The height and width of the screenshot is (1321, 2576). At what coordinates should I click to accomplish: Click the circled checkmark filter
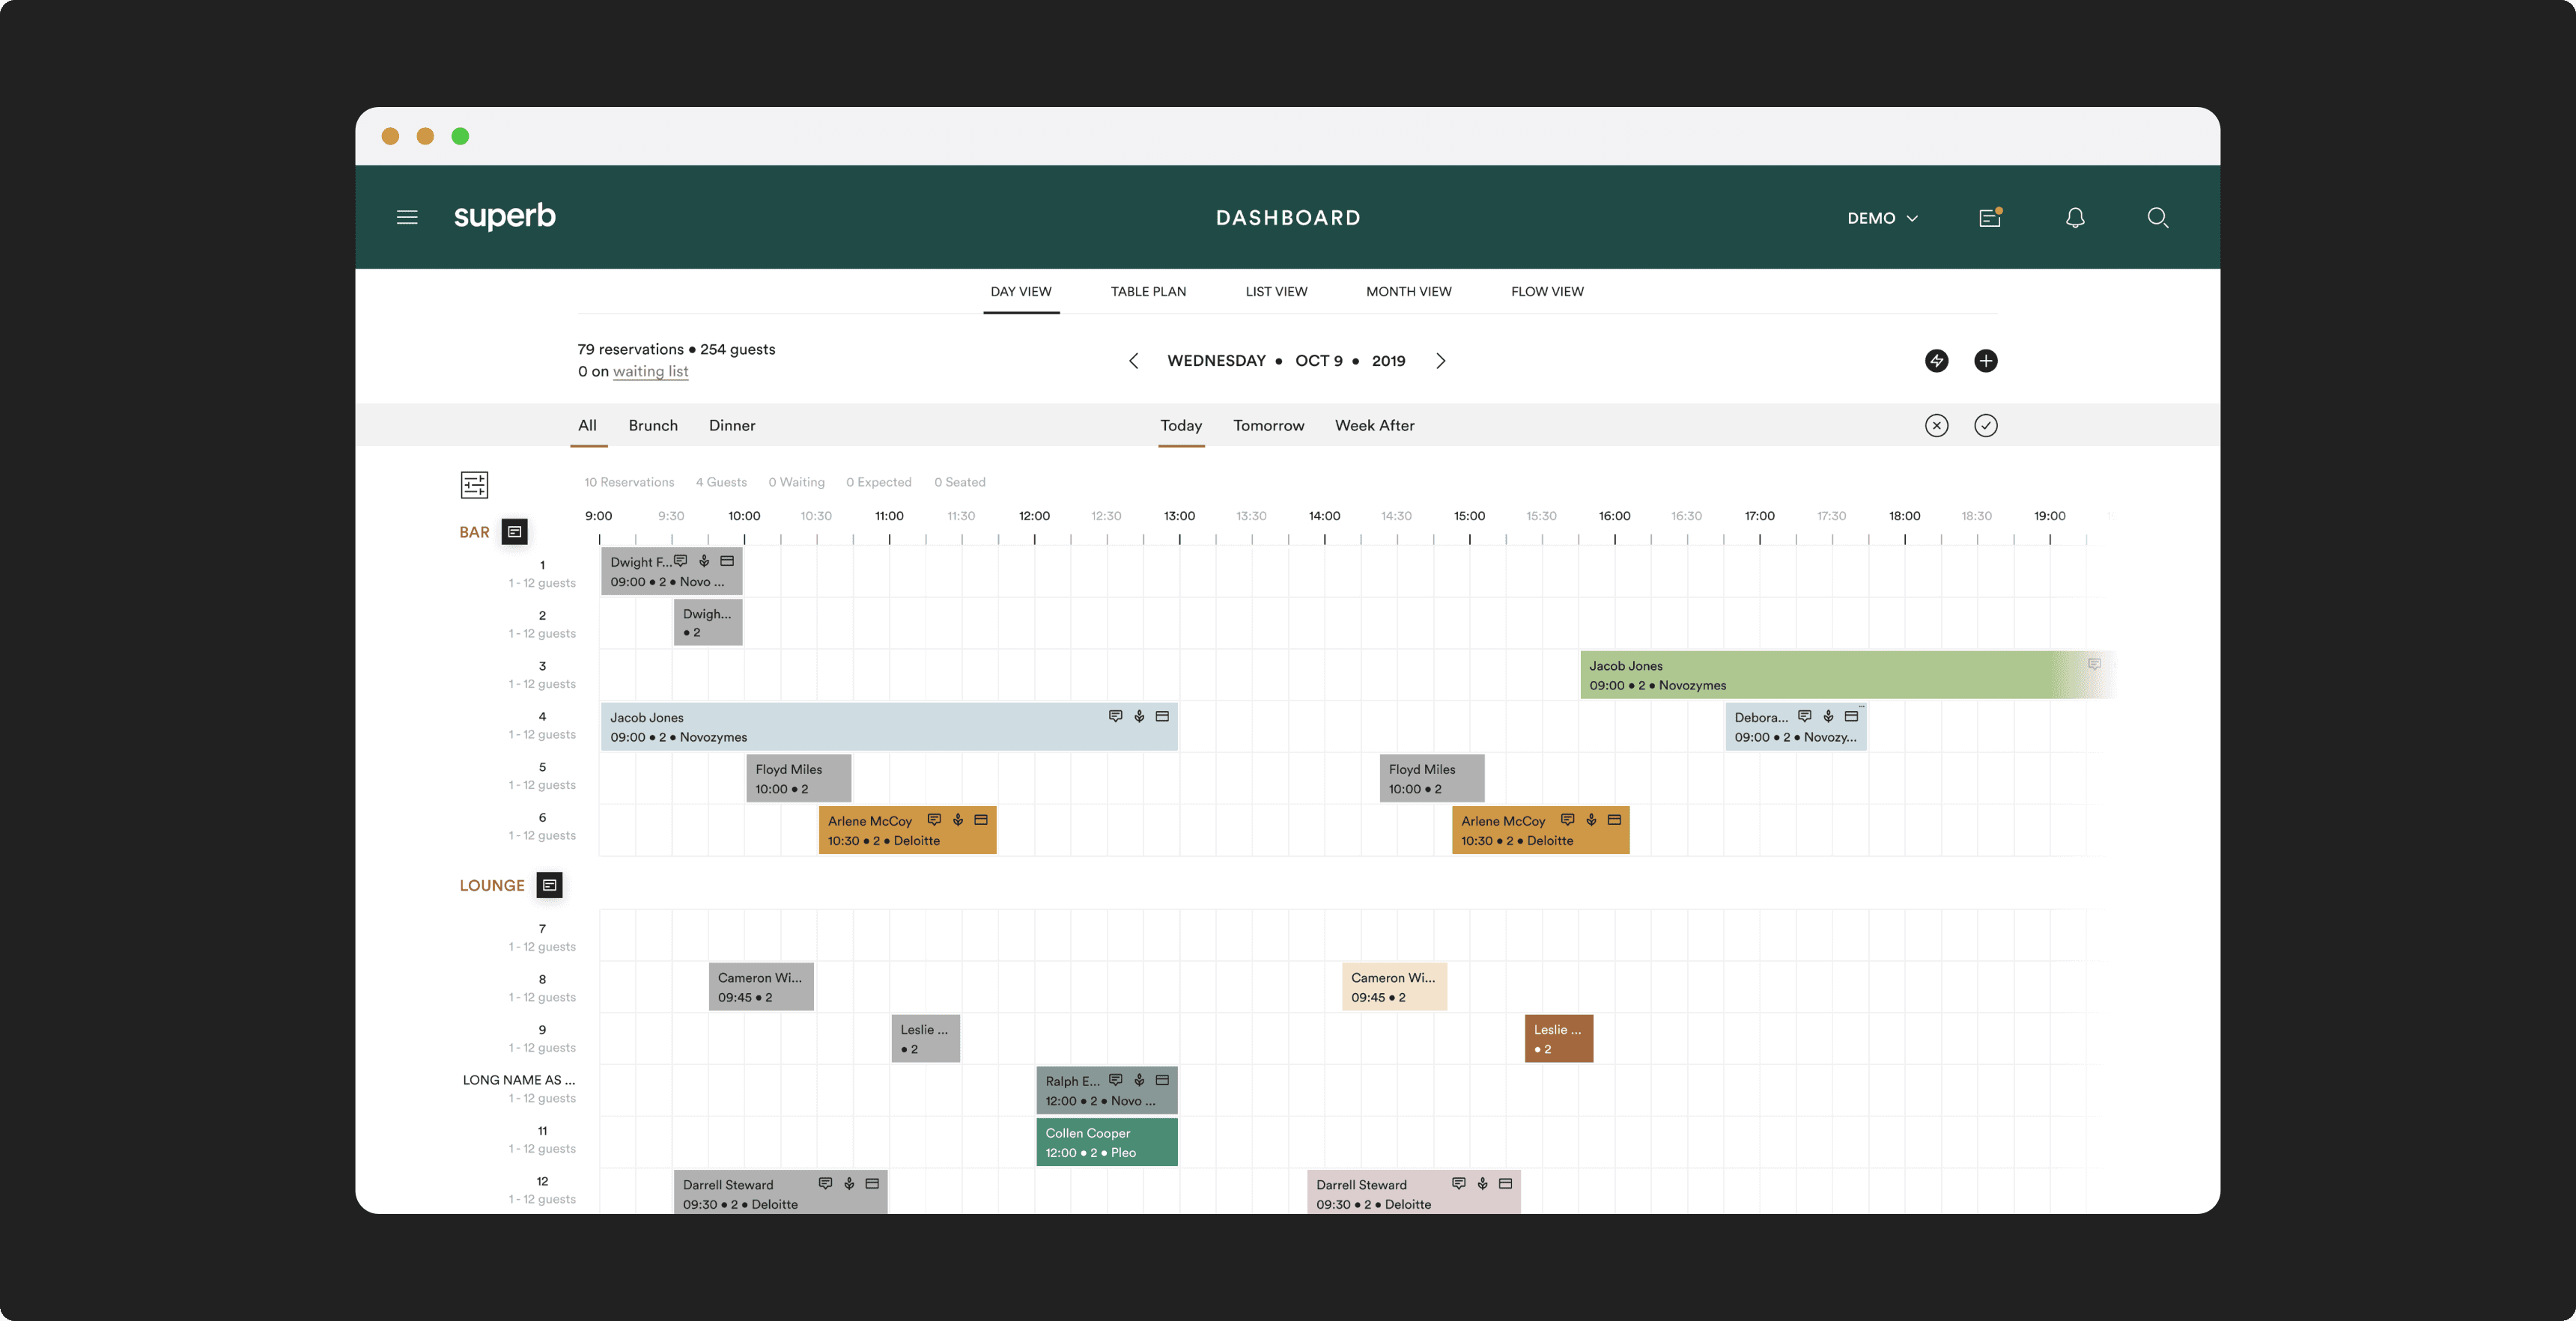(1985, 426)
